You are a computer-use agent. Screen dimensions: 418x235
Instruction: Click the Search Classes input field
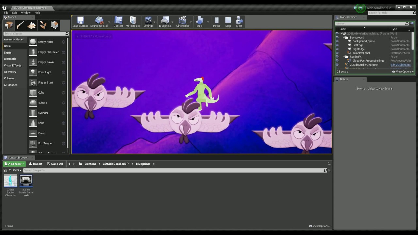36,34
